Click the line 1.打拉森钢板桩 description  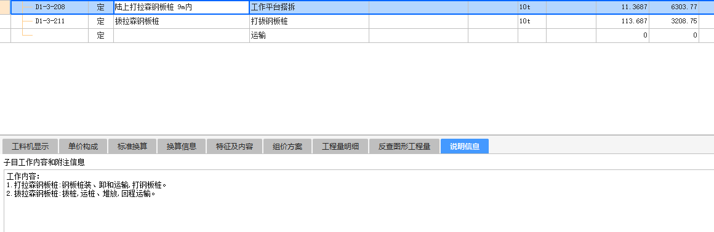(87, 185)
